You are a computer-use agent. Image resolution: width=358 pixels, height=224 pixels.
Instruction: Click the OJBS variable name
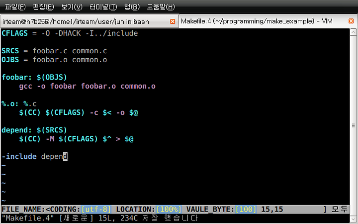(10, 60)
